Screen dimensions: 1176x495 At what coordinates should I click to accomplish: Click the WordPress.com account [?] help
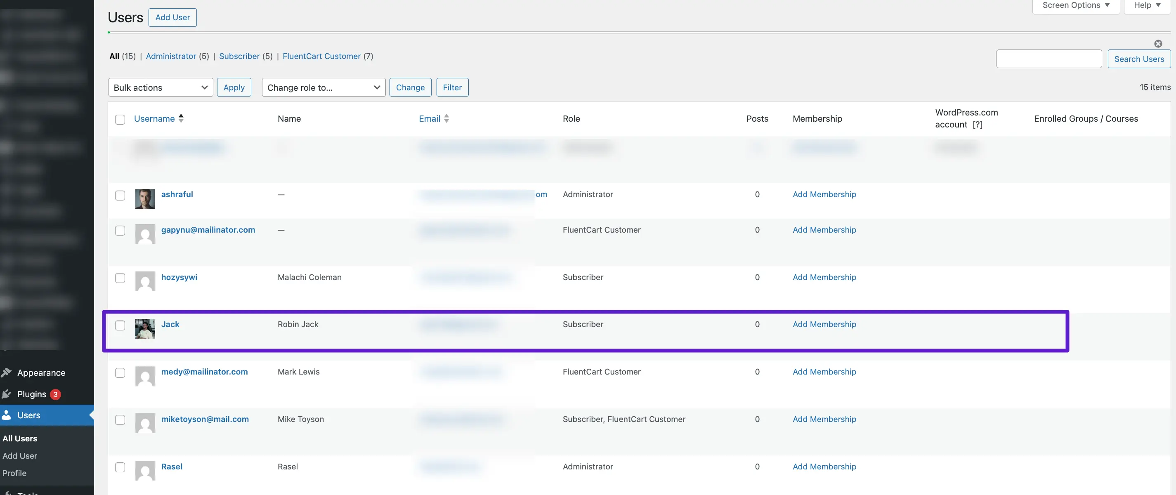click(978, 125)
